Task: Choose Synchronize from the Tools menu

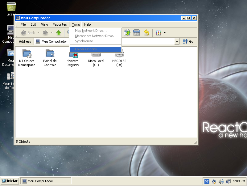Action: 96,41
